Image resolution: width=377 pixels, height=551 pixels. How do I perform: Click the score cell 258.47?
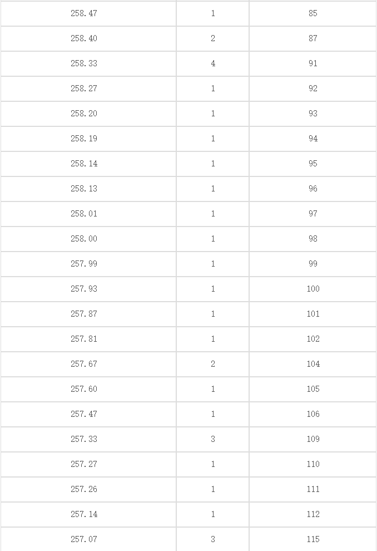pos(84,13)
